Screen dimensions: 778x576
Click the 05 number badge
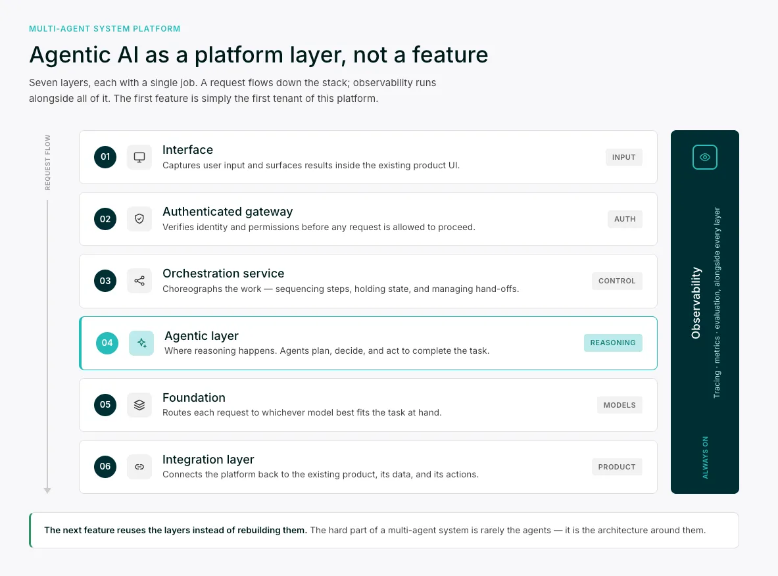click(105, 405)
